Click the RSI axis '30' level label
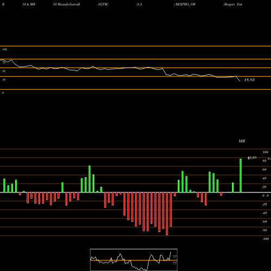This screenshot has height=271, width=271. click(x=4, y=80)
